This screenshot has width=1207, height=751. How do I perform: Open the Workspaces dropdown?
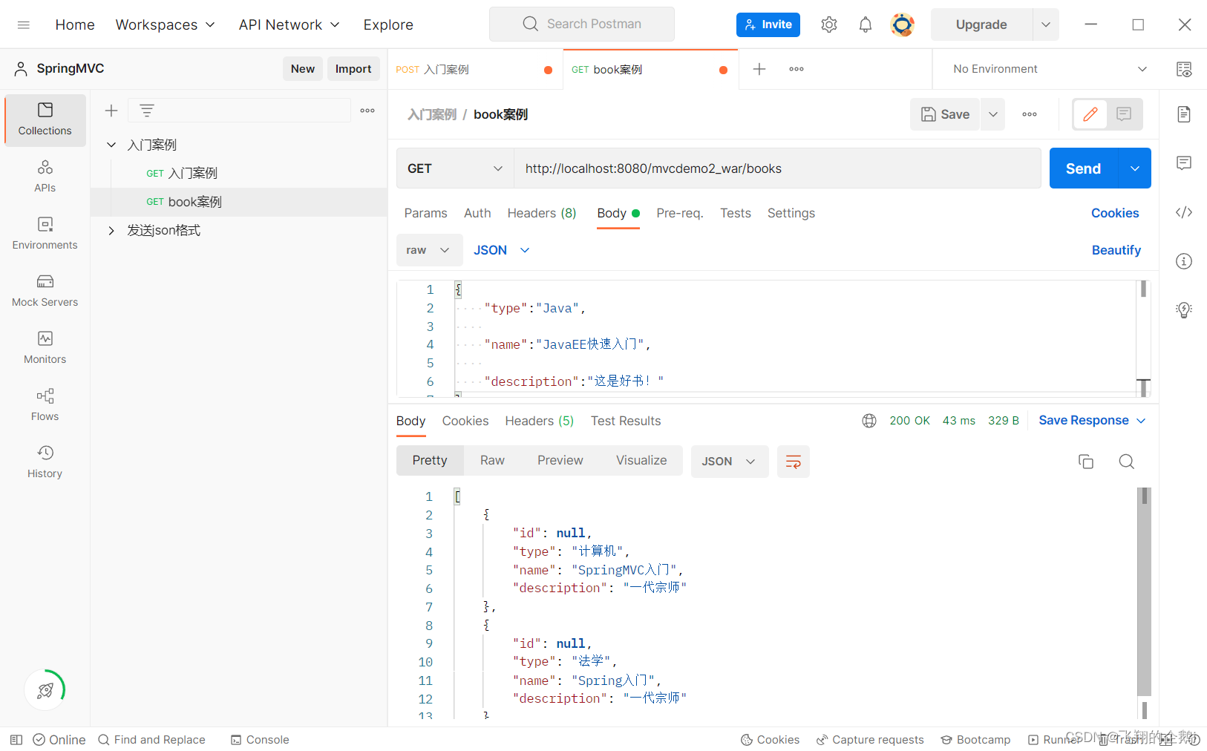(x=165, y=24)
